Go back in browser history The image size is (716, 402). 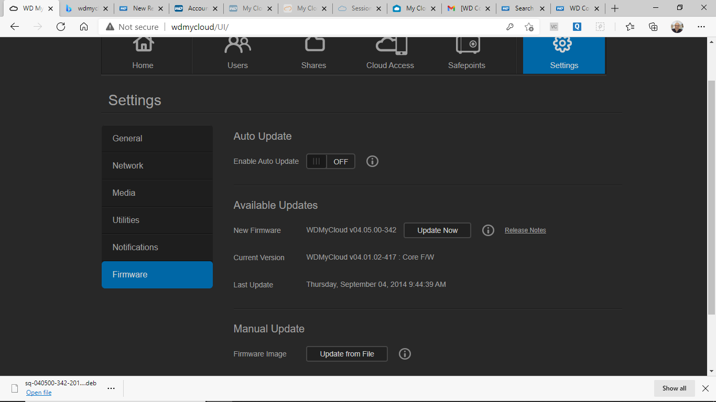(x=15, y=27)
